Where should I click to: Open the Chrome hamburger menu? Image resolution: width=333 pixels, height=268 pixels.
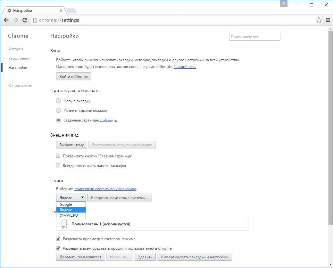coord(328,20)
